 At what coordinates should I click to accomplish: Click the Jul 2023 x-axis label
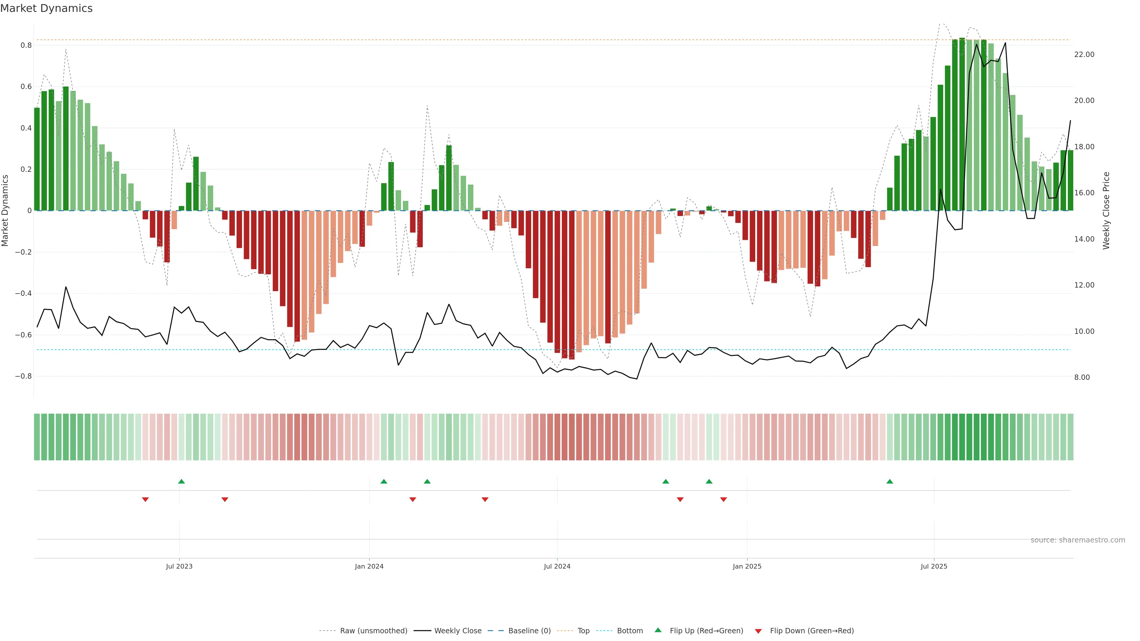coord(179,566)
